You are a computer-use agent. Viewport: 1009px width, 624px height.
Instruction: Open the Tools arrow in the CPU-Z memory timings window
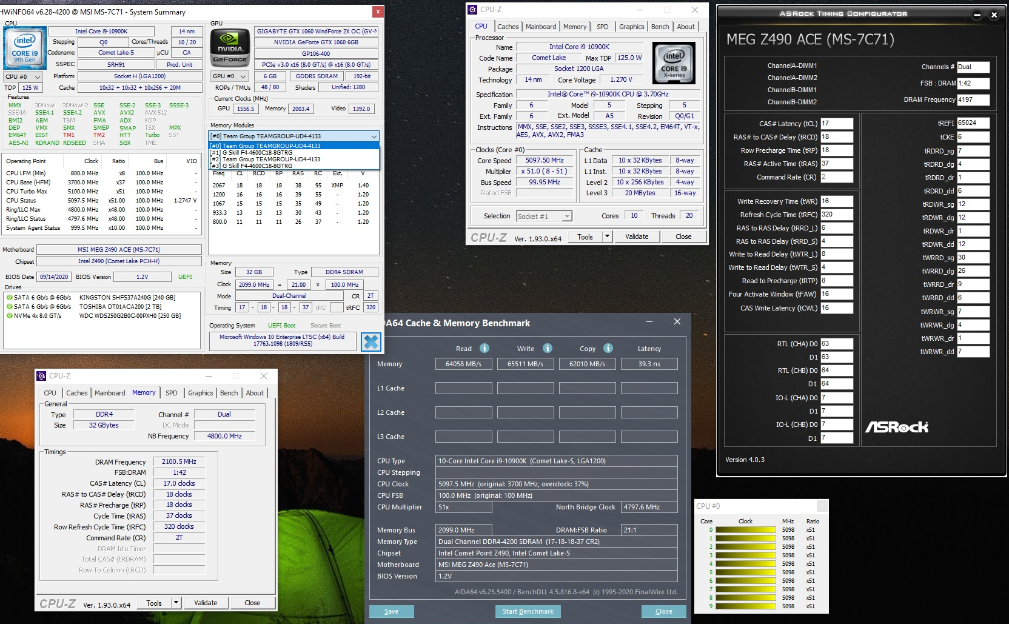(x=176, y=603)
